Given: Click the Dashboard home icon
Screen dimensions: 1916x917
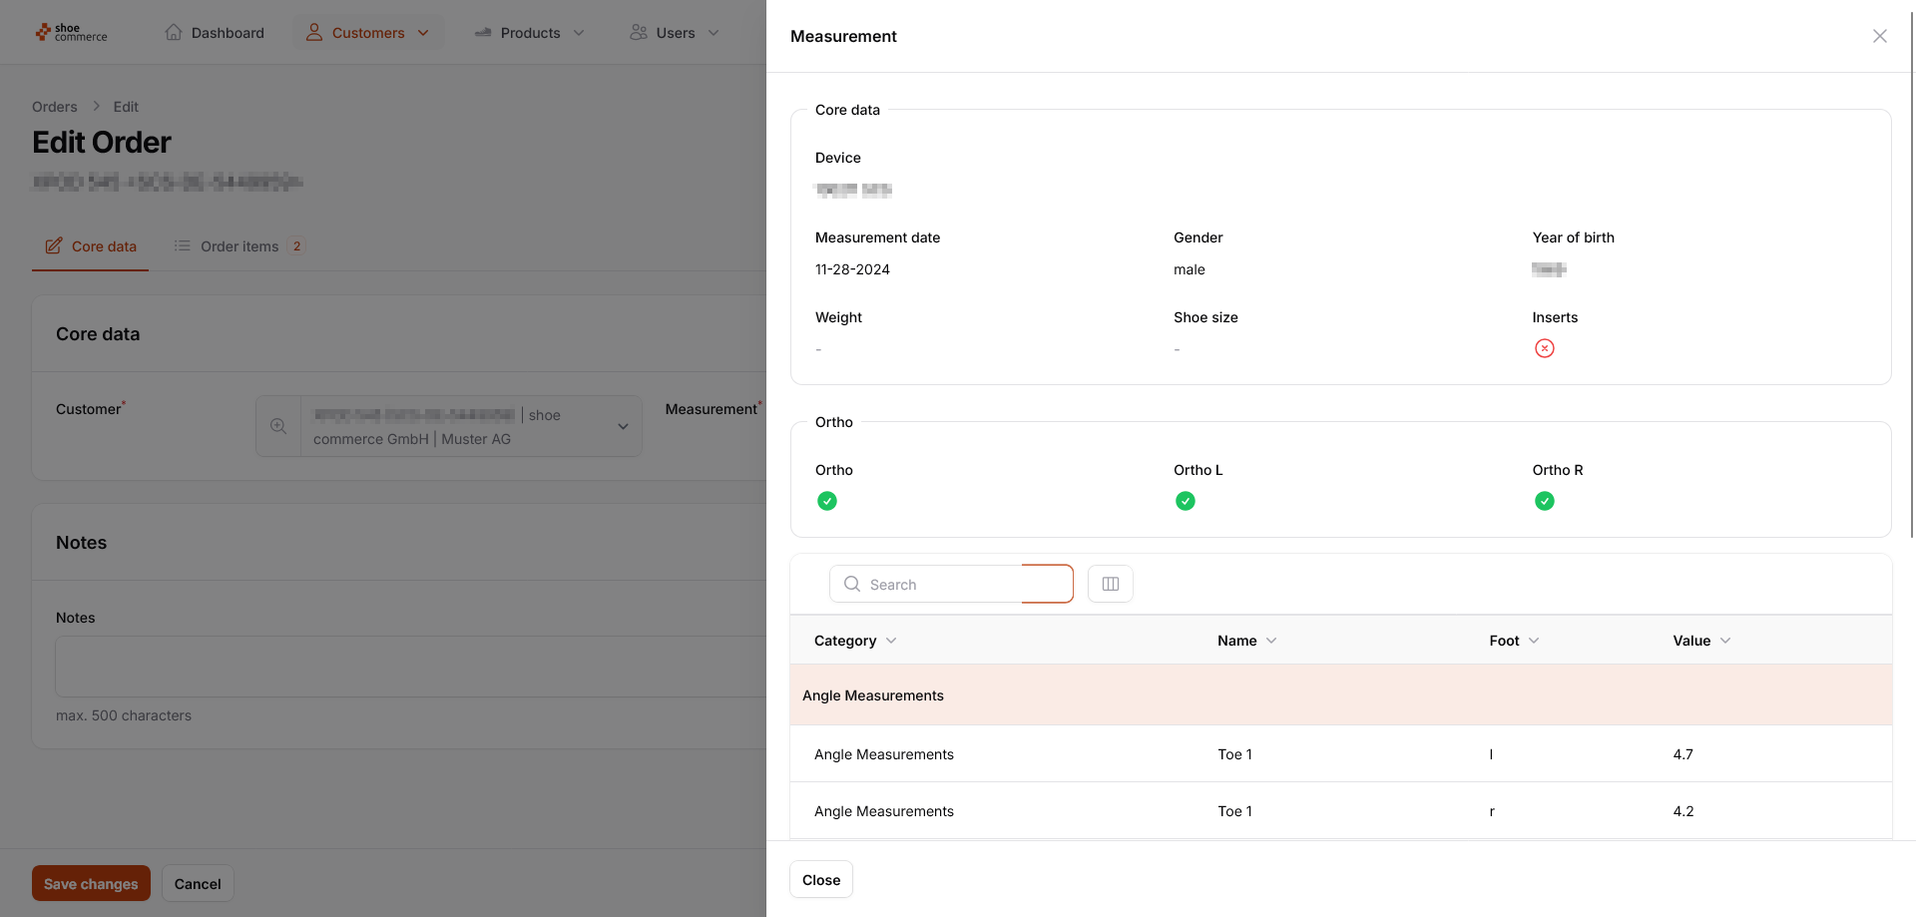Looking at the screenshot, I should [x=174, y=33].
